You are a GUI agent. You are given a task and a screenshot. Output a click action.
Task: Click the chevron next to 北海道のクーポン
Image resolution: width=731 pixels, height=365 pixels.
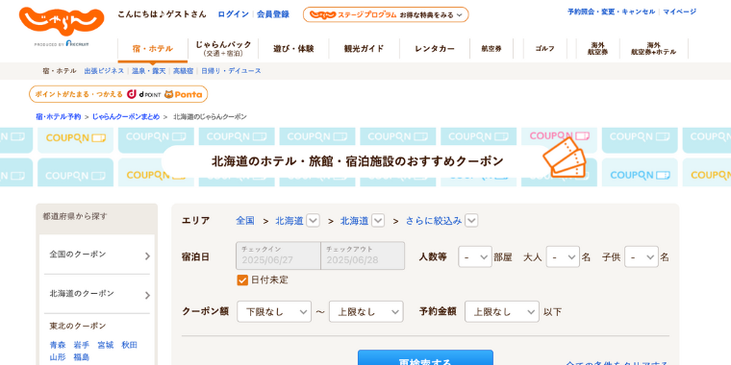click(x=147, y=295)
